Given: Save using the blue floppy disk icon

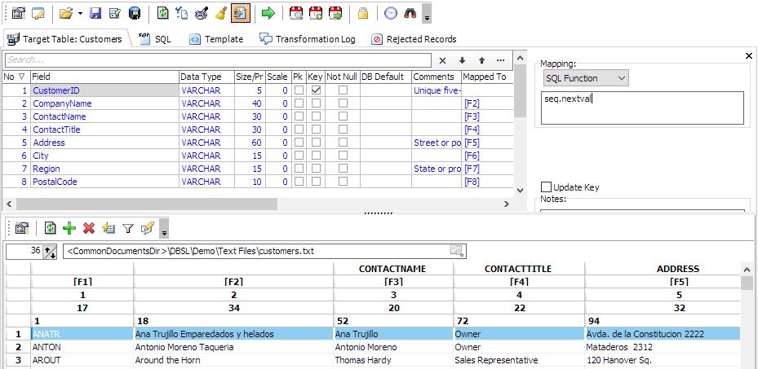Looking at the screenshot, I should point(95,14).
